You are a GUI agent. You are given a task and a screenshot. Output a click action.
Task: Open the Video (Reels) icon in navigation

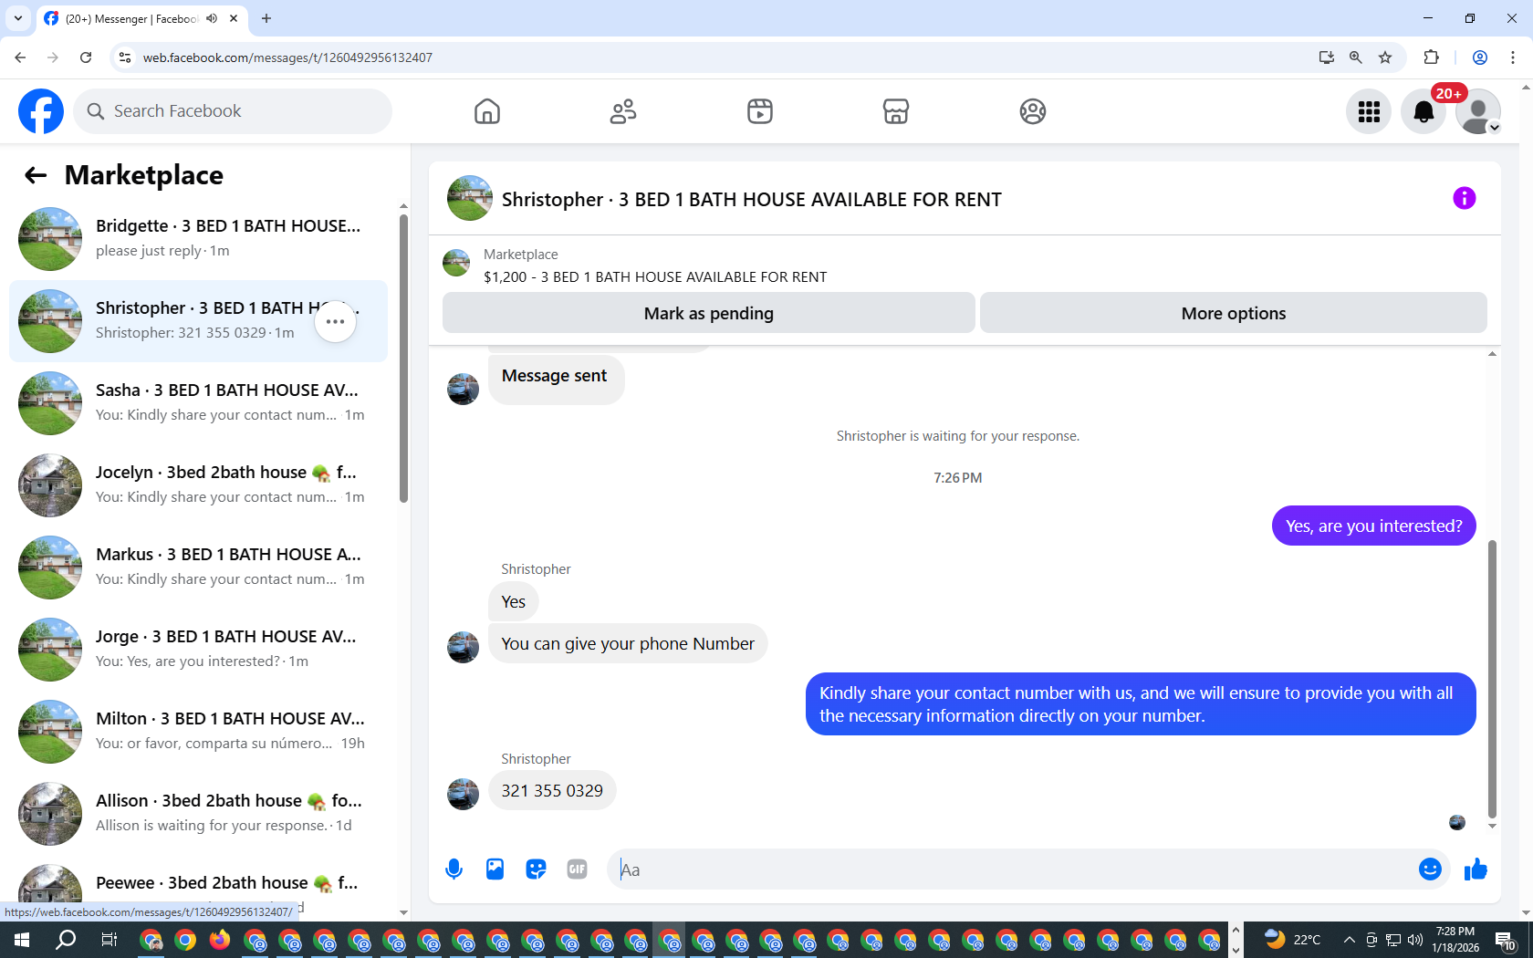point(760,111)
